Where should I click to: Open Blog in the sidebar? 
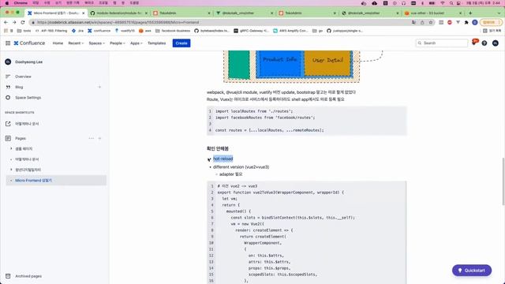19,88
